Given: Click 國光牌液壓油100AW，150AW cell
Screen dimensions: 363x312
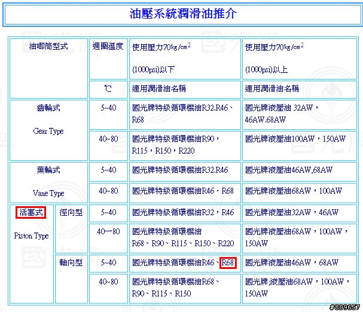Looking at the screenshot, I should (300, 146).
